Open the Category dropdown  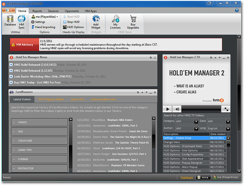pyautogui.click(x=187, y=121)
